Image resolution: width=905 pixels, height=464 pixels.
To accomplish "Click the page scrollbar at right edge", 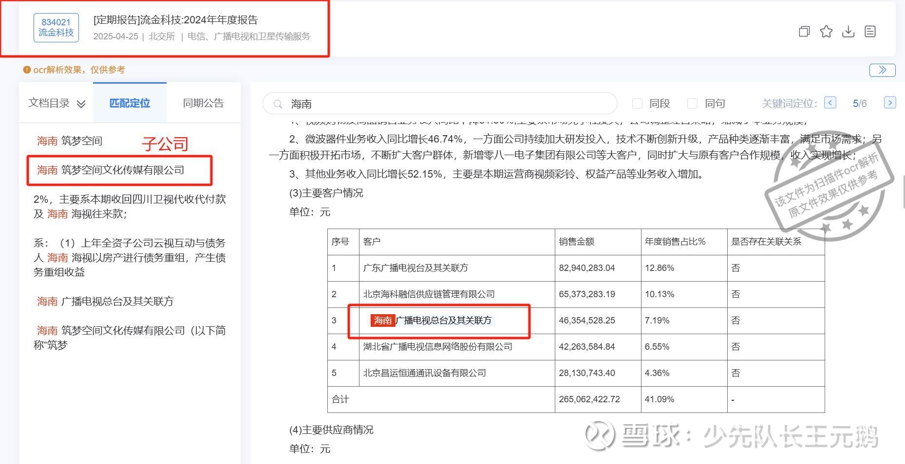I will click(x=904, y=192).
